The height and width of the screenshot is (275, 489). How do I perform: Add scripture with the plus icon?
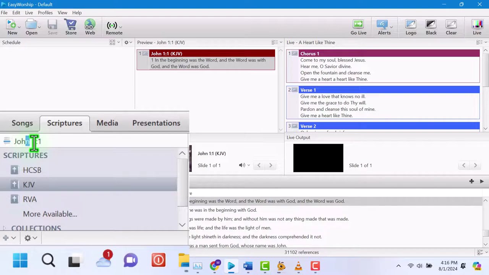tap(471, 181)
